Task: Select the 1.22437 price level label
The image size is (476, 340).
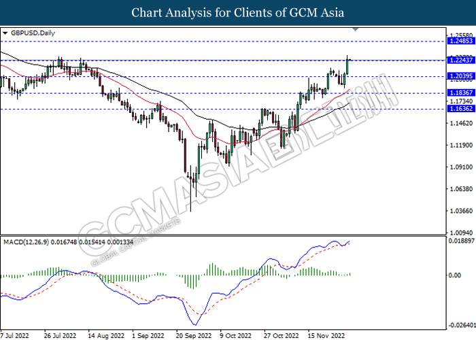Action: pyautogui.click(x=461, y=60)
